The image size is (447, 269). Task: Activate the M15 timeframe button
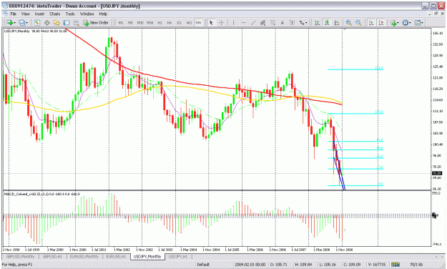140,22
